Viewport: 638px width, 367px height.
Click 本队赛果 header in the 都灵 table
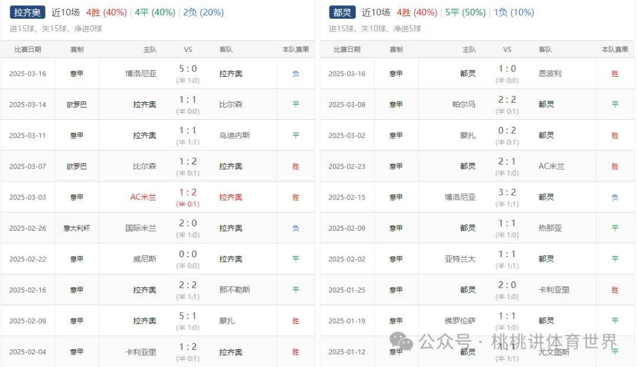click(615, 50)
